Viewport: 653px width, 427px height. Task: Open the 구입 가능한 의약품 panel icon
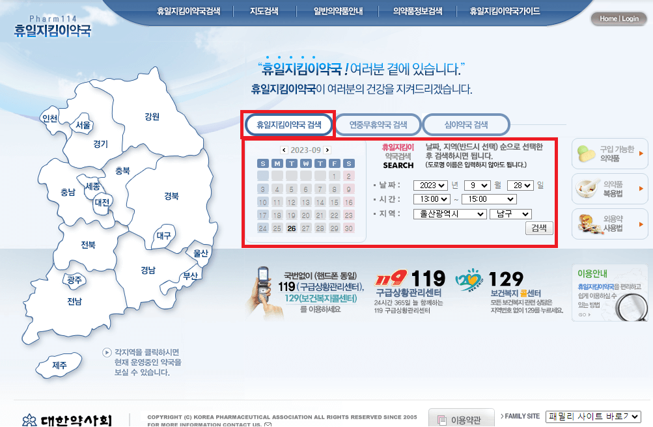[x=586, y=153]
